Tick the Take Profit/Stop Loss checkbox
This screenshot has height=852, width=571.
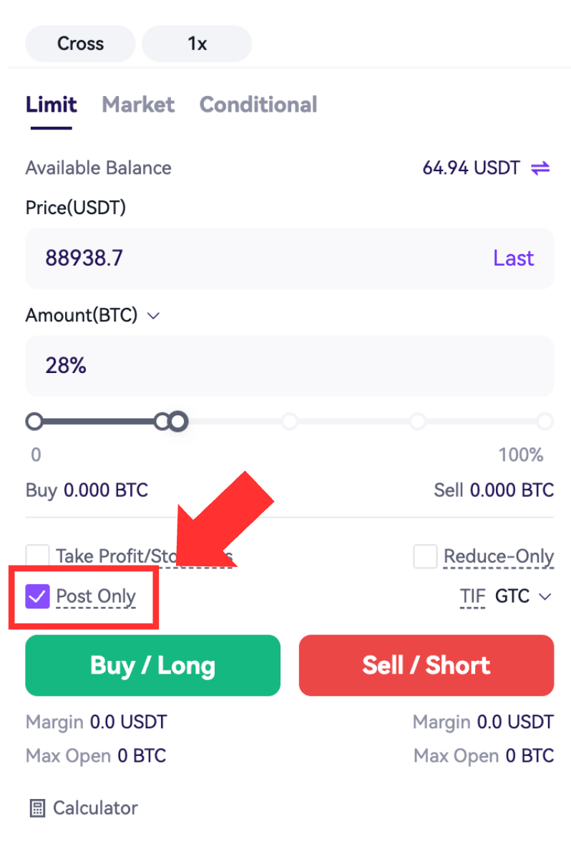pos(37,556)
